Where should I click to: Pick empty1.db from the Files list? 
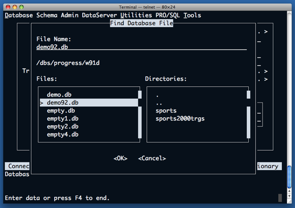coord(63,118)
